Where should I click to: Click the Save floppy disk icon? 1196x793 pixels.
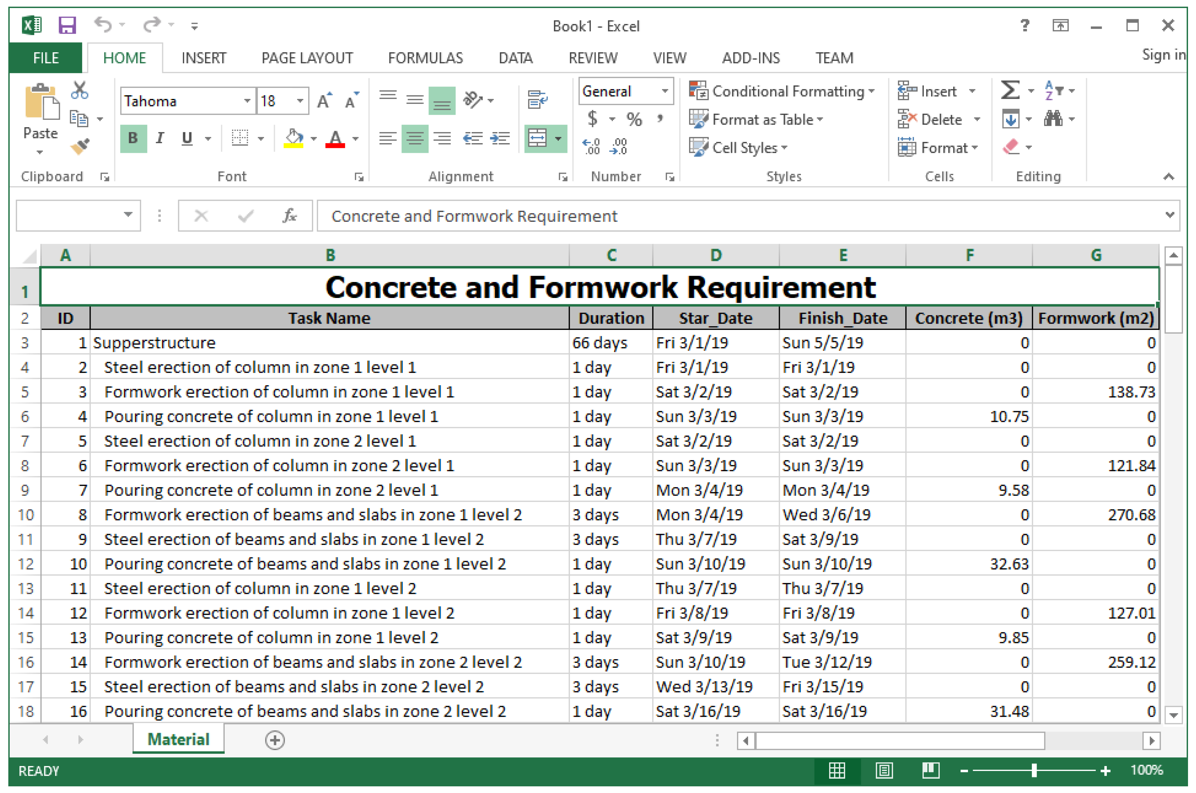(x=67, y=25)
